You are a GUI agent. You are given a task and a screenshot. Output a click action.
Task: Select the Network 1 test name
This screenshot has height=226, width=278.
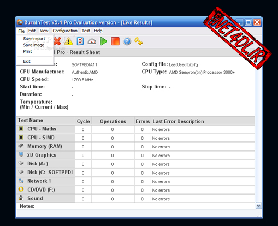point(39,181)
